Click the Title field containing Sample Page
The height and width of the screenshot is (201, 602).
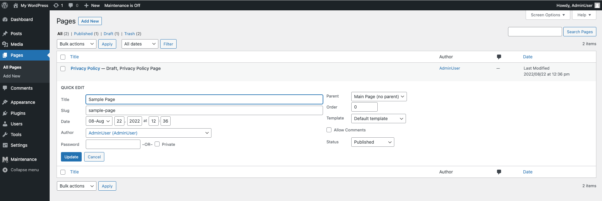[204, 99]
